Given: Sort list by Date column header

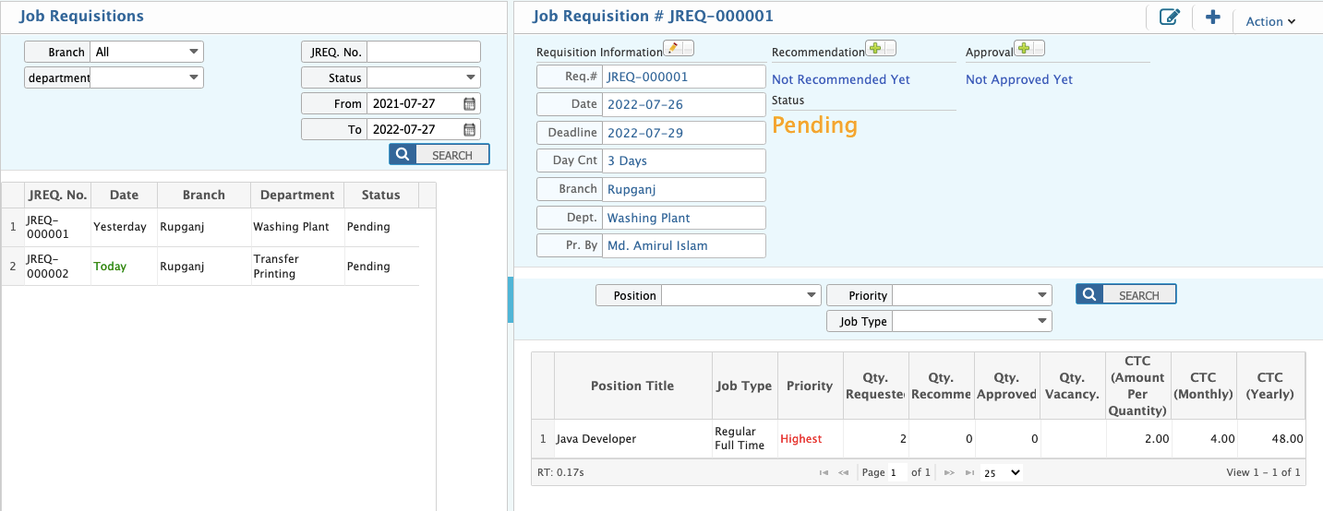Looking at the screenshot, I should [124, 195].
